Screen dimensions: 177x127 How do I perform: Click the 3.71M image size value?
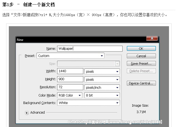pyautogui.click(x=141, y=112)
